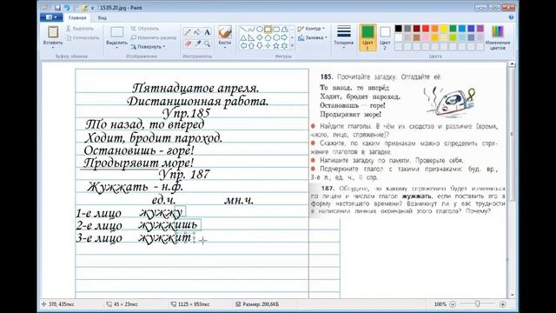556x313 pixels.
Task: Click the Вырезать cut button
Action: tap(80, 29)
